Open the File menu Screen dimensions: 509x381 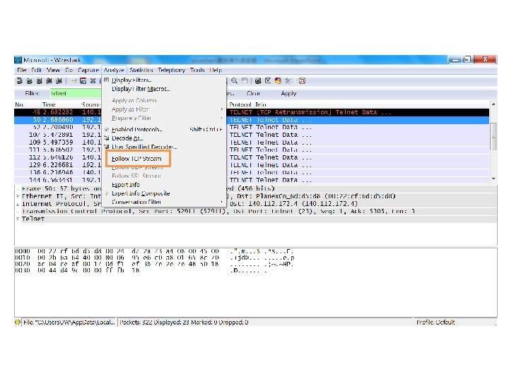[22, 70]
